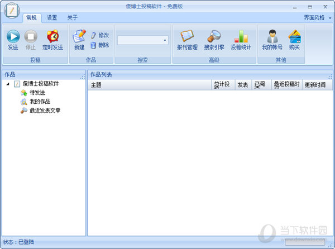The image size is (335, 249).
Task: Sort by 主题 column header
Action: pyautogui.click(x=149, y=85)
